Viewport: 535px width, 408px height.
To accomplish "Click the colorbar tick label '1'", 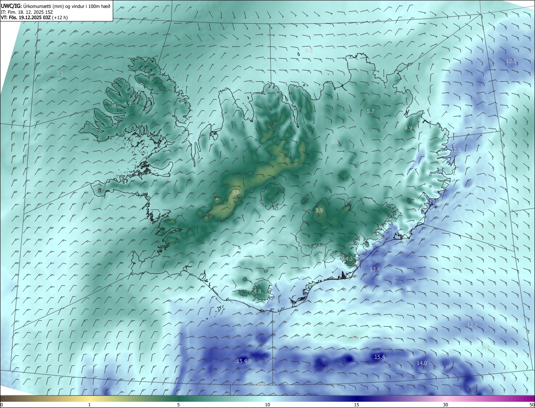I will click(x=89, y=405).
